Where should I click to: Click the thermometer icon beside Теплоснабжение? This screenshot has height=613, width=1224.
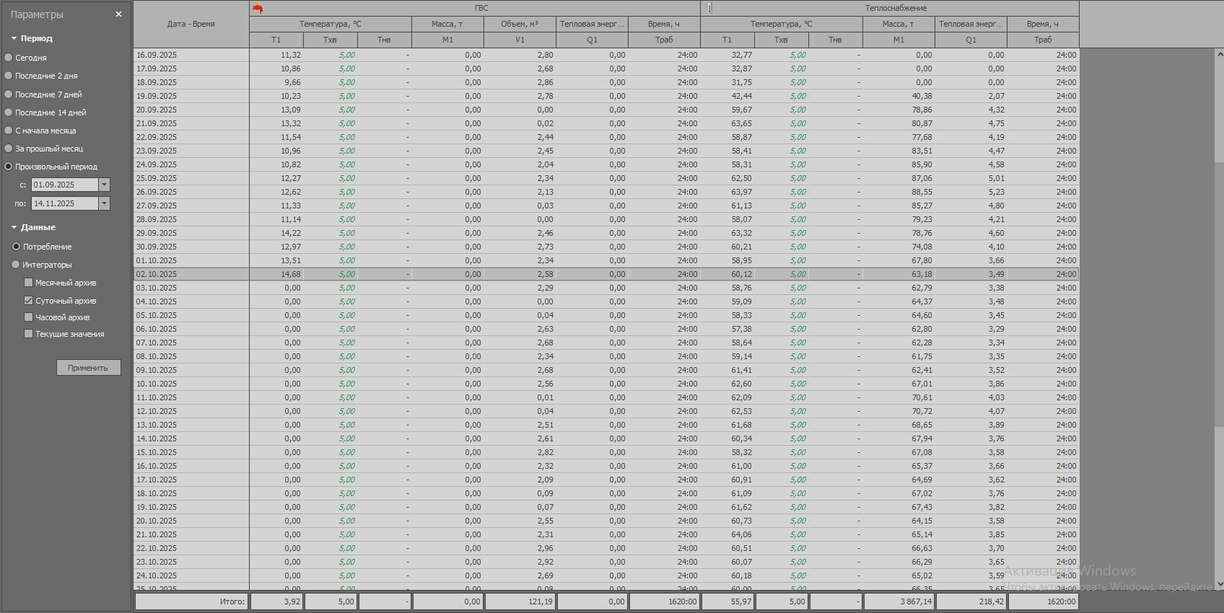[709, 8]
